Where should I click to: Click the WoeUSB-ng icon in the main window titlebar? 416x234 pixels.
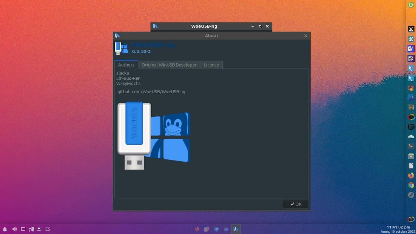tap(155, 26)
